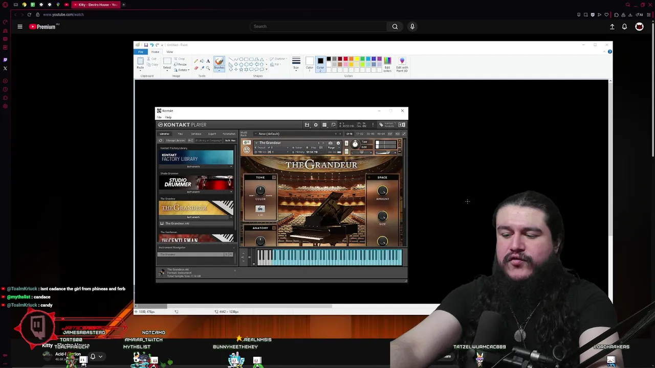Click the Space AMOUNT knob

[382, 191]
